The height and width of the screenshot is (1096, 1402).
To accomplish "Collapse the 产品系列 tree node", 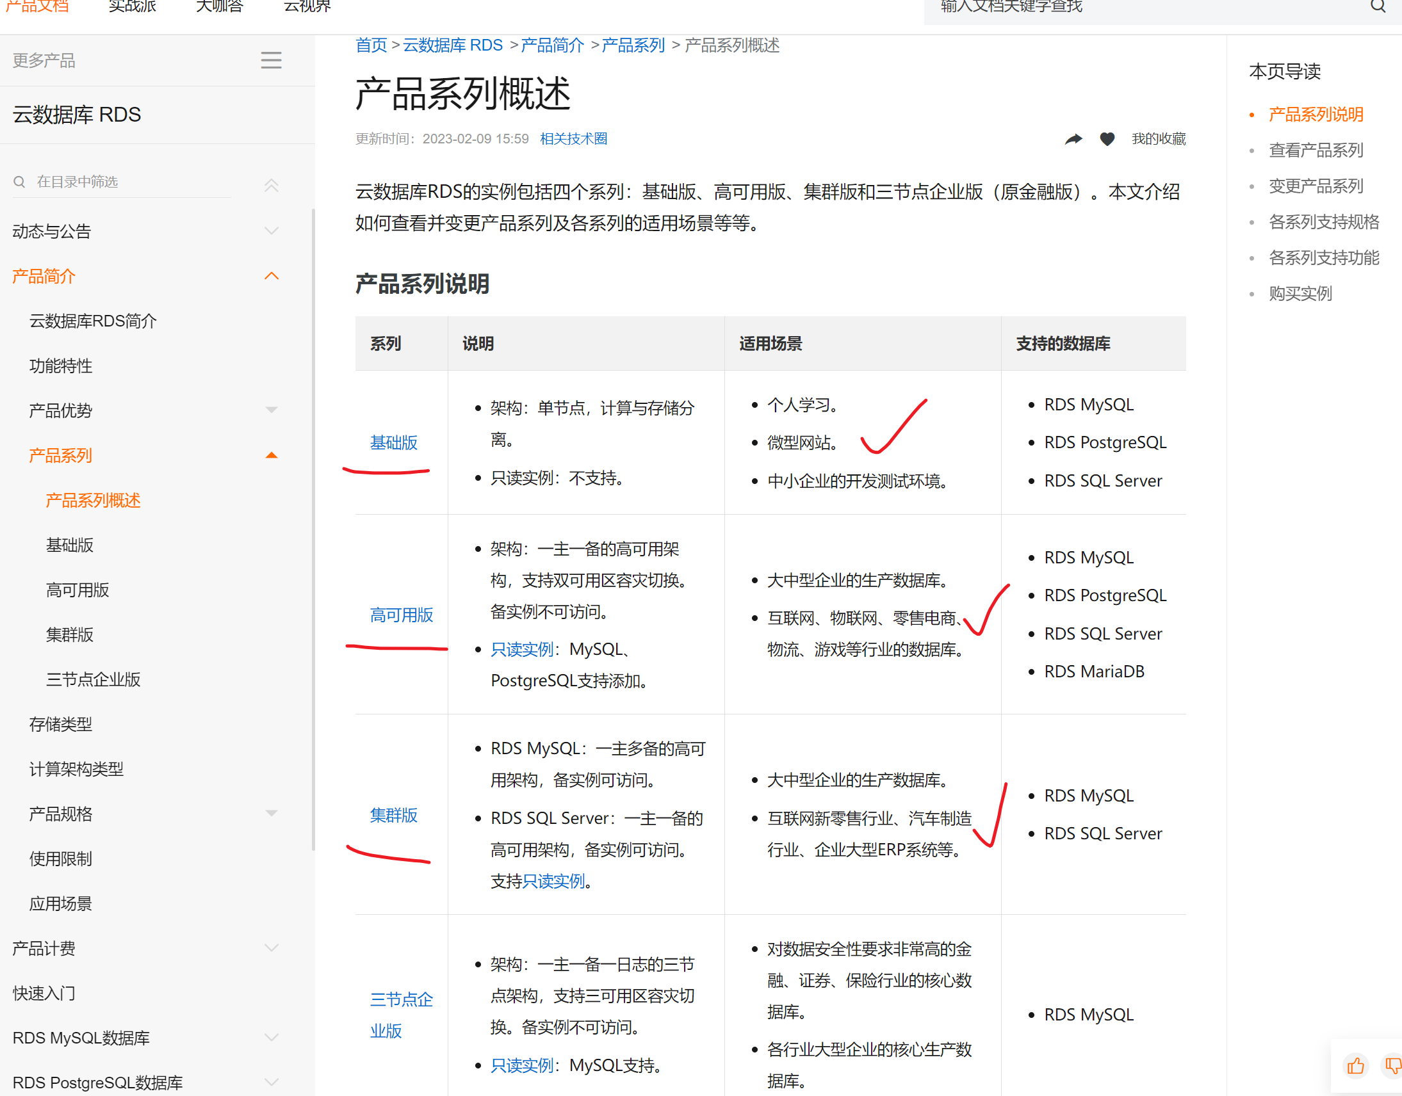I will (x=271, y=456).
